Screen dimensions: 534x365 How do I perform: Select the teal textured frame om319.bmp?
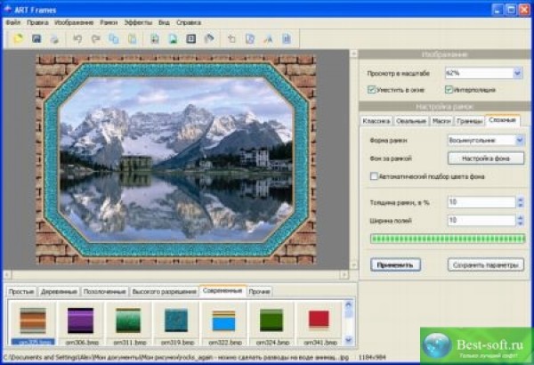(x=176, y=320)
